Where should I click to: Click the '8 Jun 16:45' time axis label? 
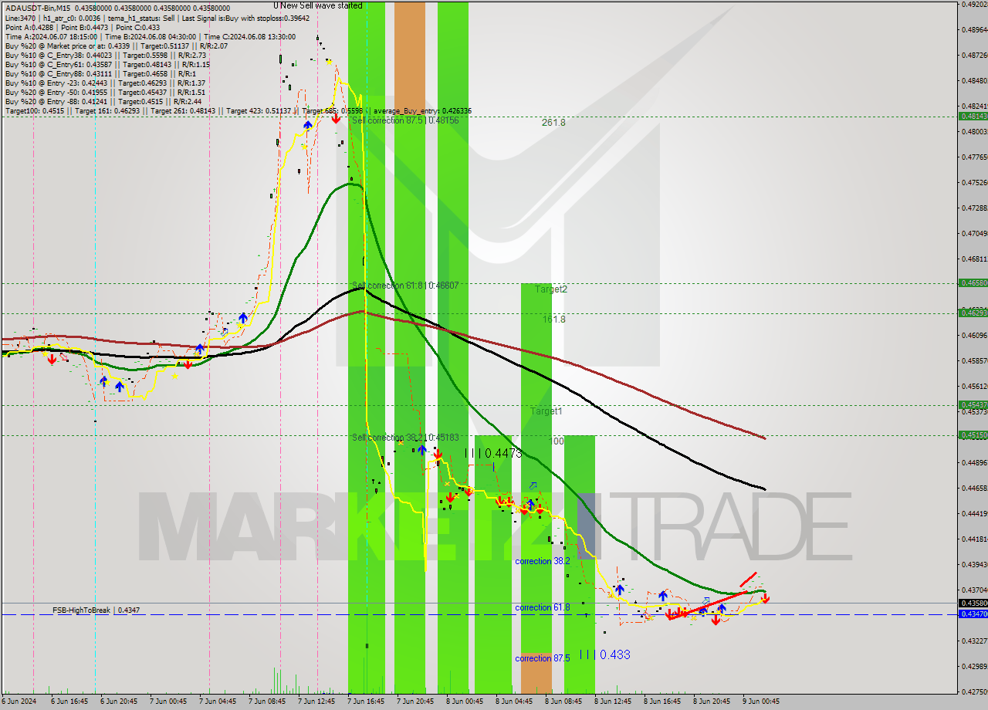coord(662,702)
